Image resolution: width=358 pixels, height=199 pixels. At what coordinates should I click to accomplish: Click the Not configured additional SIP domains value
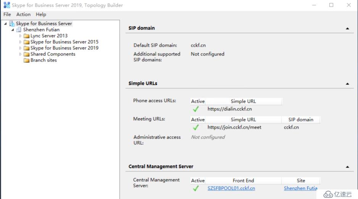click(208, 54)
